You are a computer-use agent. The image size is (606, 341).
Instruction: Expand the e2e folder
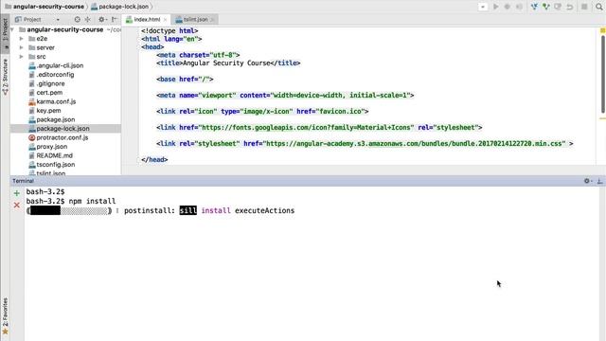(21, 39)
